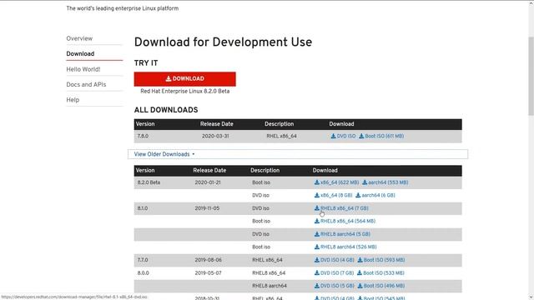Select version cell 8.1.0

tap(143, 208)
